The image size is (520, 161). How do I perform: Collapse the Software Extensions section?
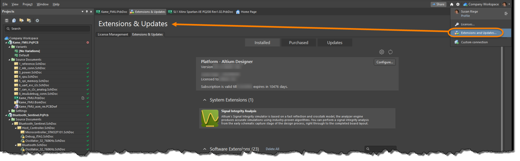[x=204, y=149]
